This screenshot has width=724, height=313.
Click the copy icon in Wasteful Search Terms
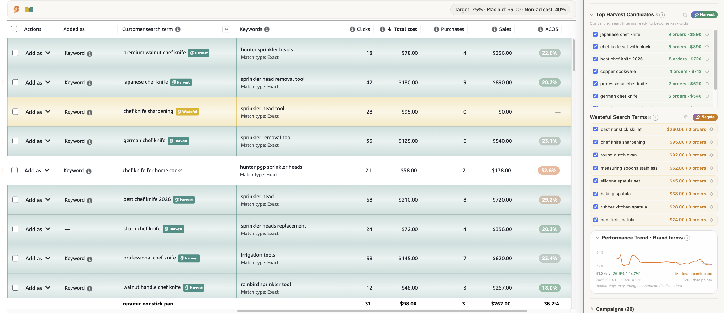coord(686,117)
